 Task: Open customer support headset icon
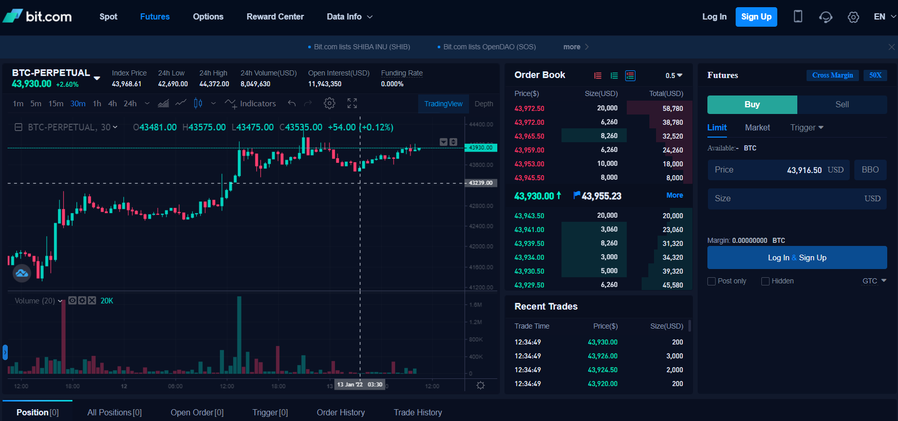(826, 17)
